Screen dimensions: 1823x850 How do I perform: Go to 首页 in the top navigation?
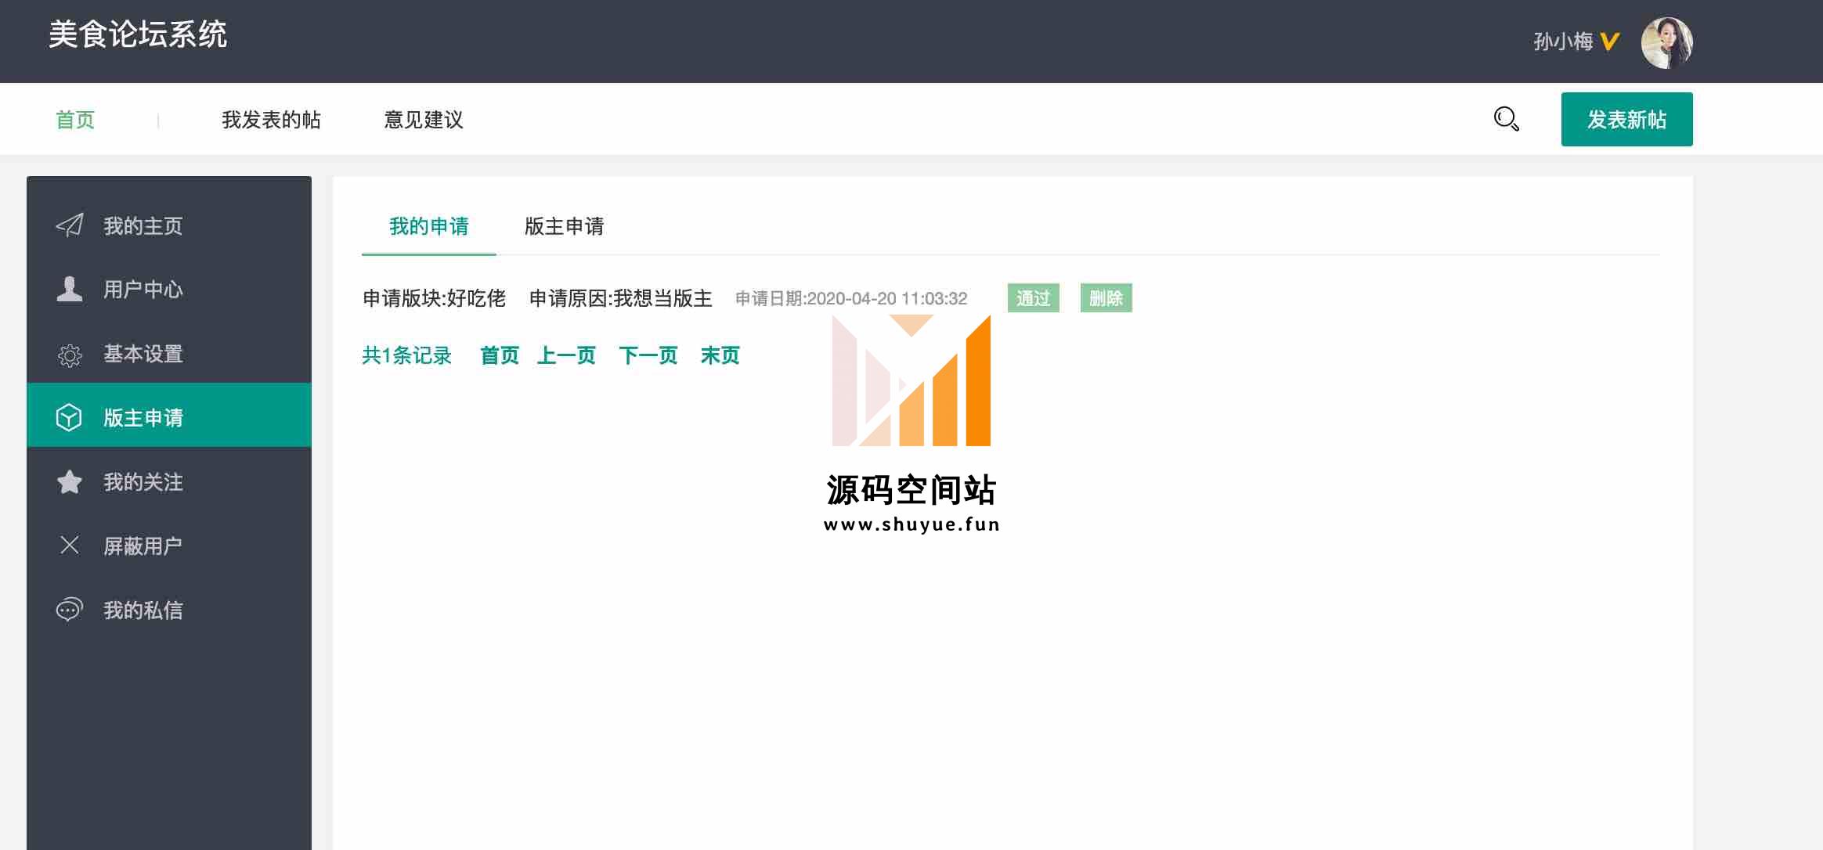tap(75, 120)
